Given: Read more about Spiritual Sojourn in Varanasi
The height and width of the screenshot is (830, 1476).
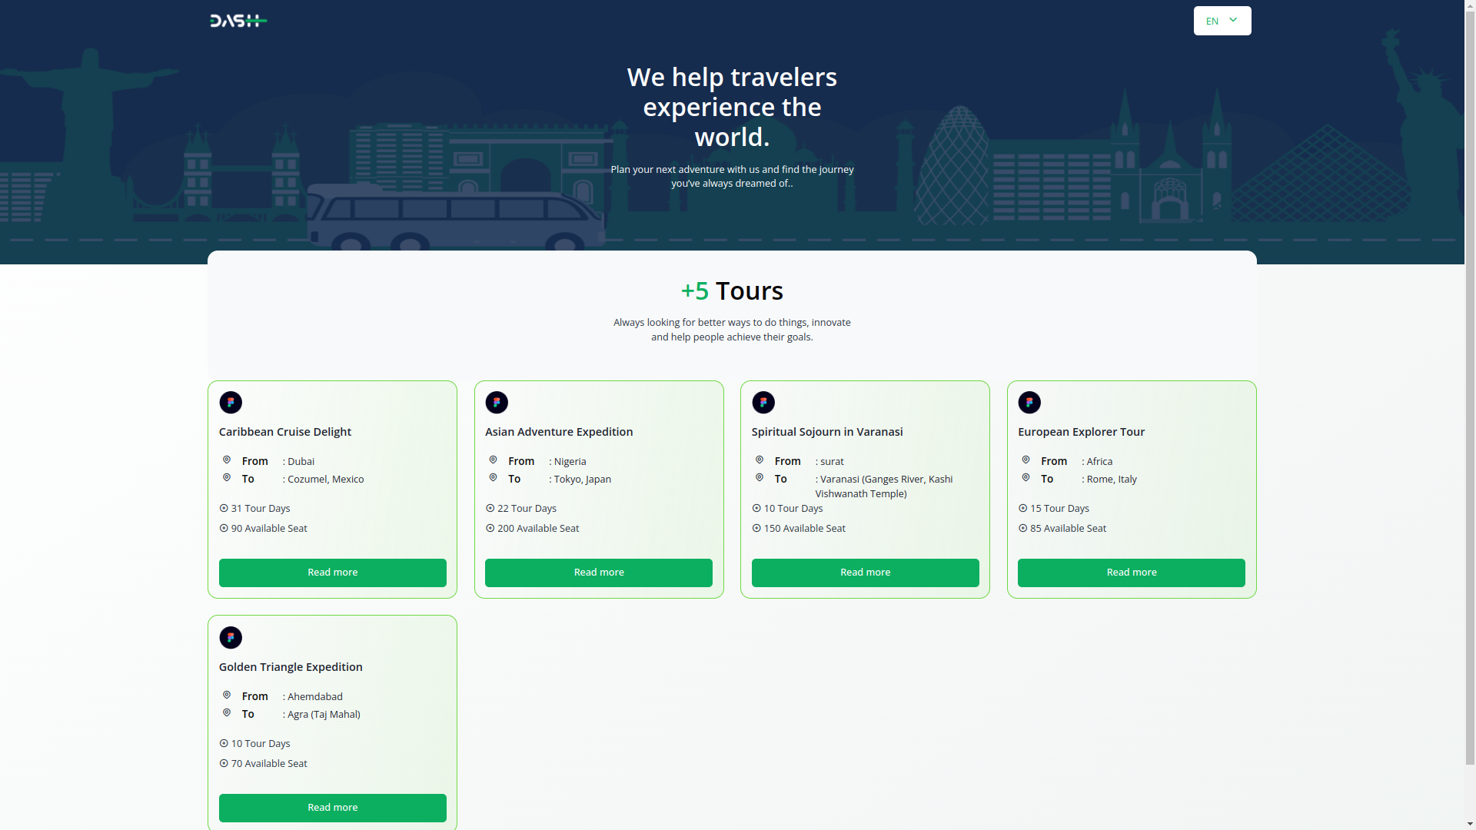Looking at the screenshot, I should pyautogui.click(x=865, y=573).
